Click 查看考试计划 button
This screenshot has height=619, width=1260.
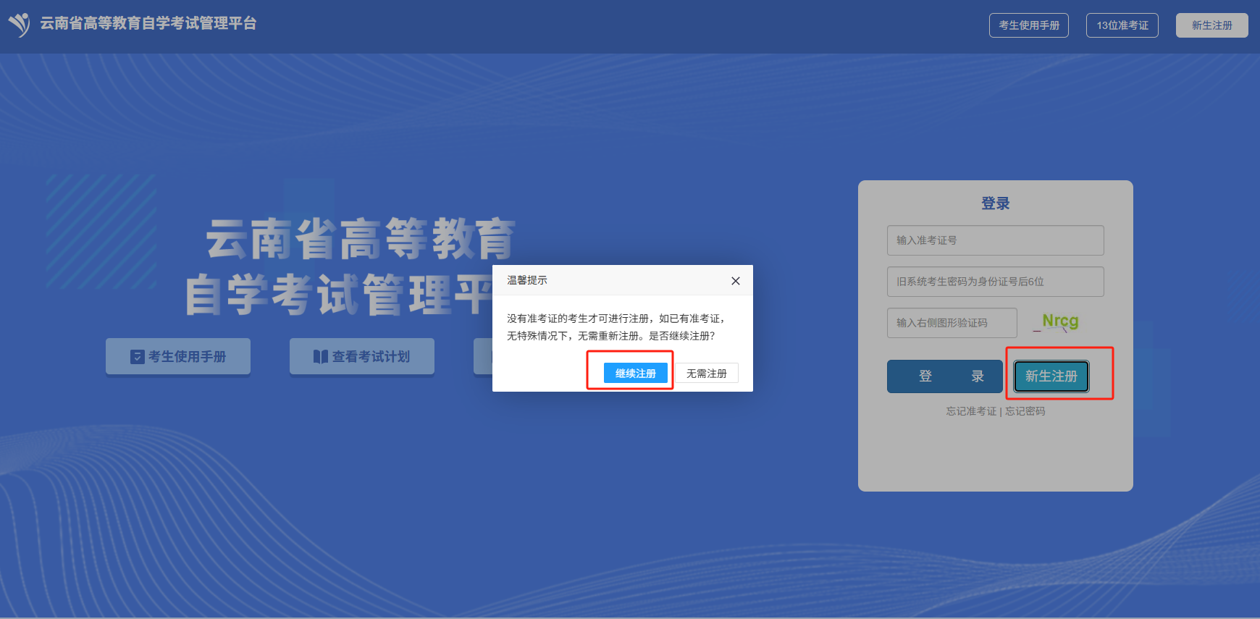(362, 356)
